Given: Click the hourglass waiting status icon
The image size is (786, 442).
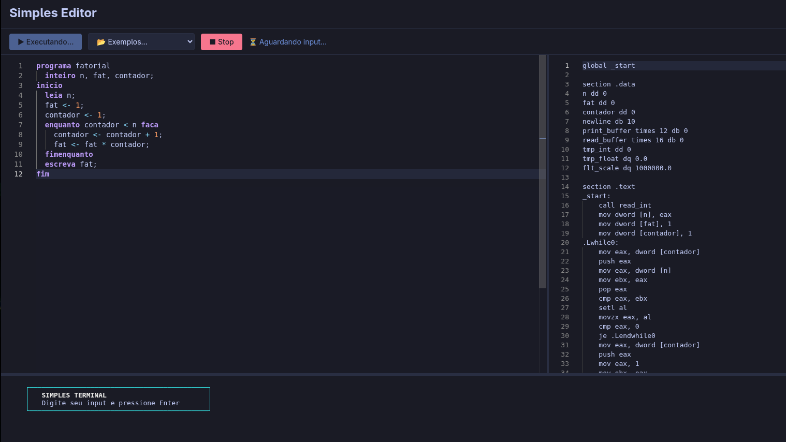Looking at the screenshot, I should point(253,42).
